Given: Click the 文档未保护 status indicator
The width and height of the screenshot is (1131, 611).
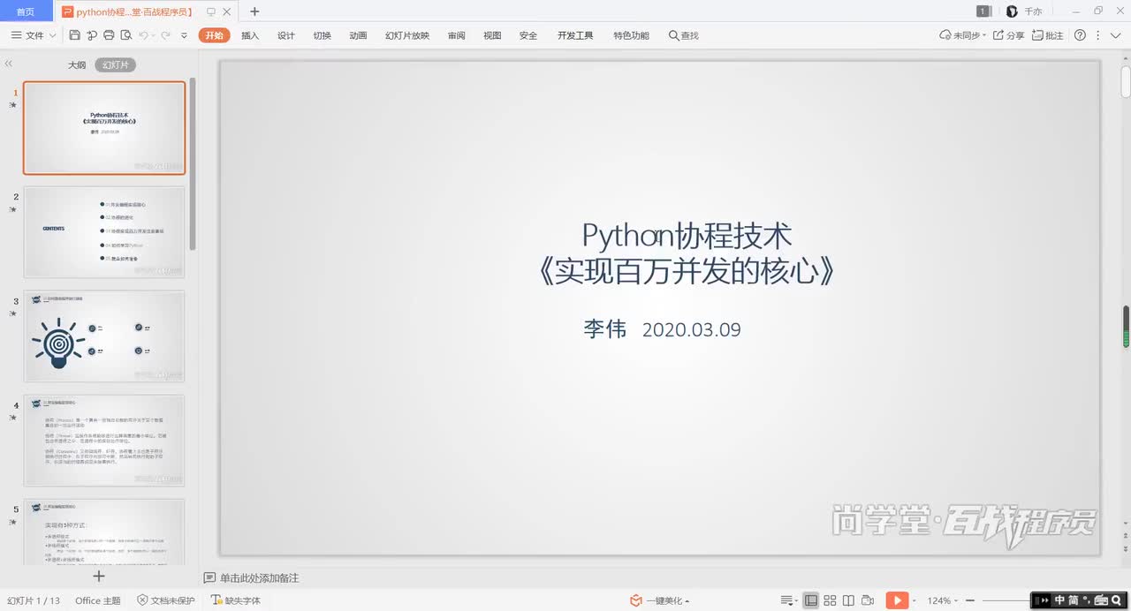Looking at the screenshot, I should point(166,600).
